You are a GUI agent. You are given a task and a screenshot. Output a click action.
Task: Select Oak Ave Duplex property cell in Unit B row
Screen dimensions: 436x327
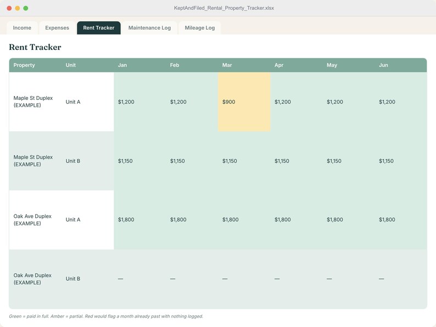[35, 279]
